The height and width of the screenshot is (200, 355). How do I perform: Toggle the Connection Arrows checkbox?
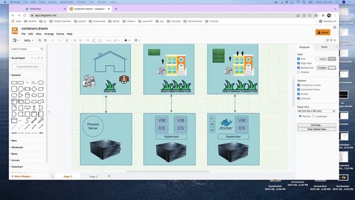pyautogui.click(x=298, y=85)
